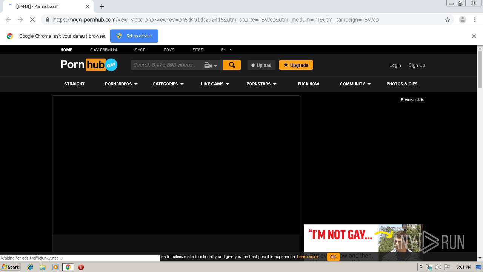Screen dimensions: 483x272
Task: Click the show desktop tray button
Action: click(479, 267)
